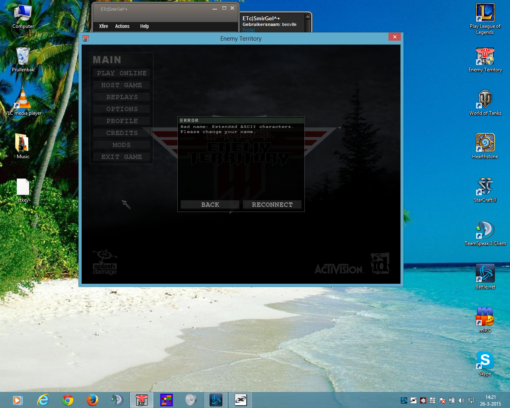
Task: Select TeamSpeak 3 Client desktop icon
Action: pos(485,230)
